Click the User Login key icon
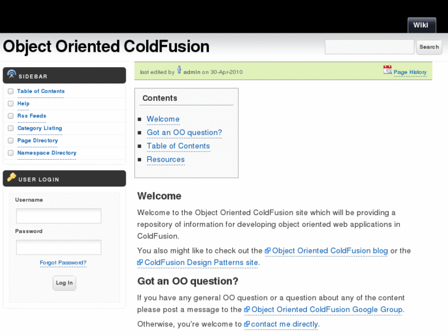This screenshot has width=448, height=336. [12, 178]
